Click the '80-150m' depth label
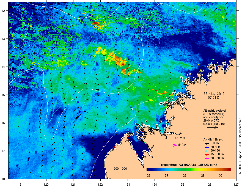Screen dimensions: 242x187 [x=216, y=151]
